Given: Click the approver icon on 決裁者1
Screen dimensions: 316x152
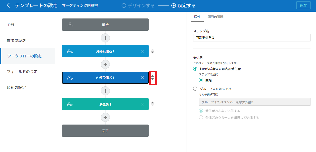Looking at the screenshot, I should [70, 104].
